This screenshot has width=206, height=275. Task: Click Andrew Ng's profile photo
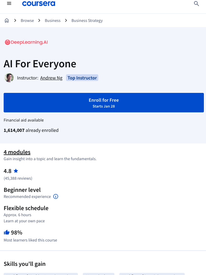coord(9,78)
